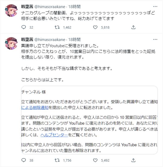The height and width of the screenshot is (167, 163).
Task: Like the second tweet with 5,492 likes
Action: 95,160
